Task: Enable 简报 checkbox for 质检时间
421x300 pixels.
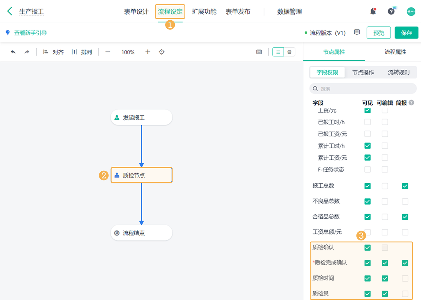Action: [405, 278]
